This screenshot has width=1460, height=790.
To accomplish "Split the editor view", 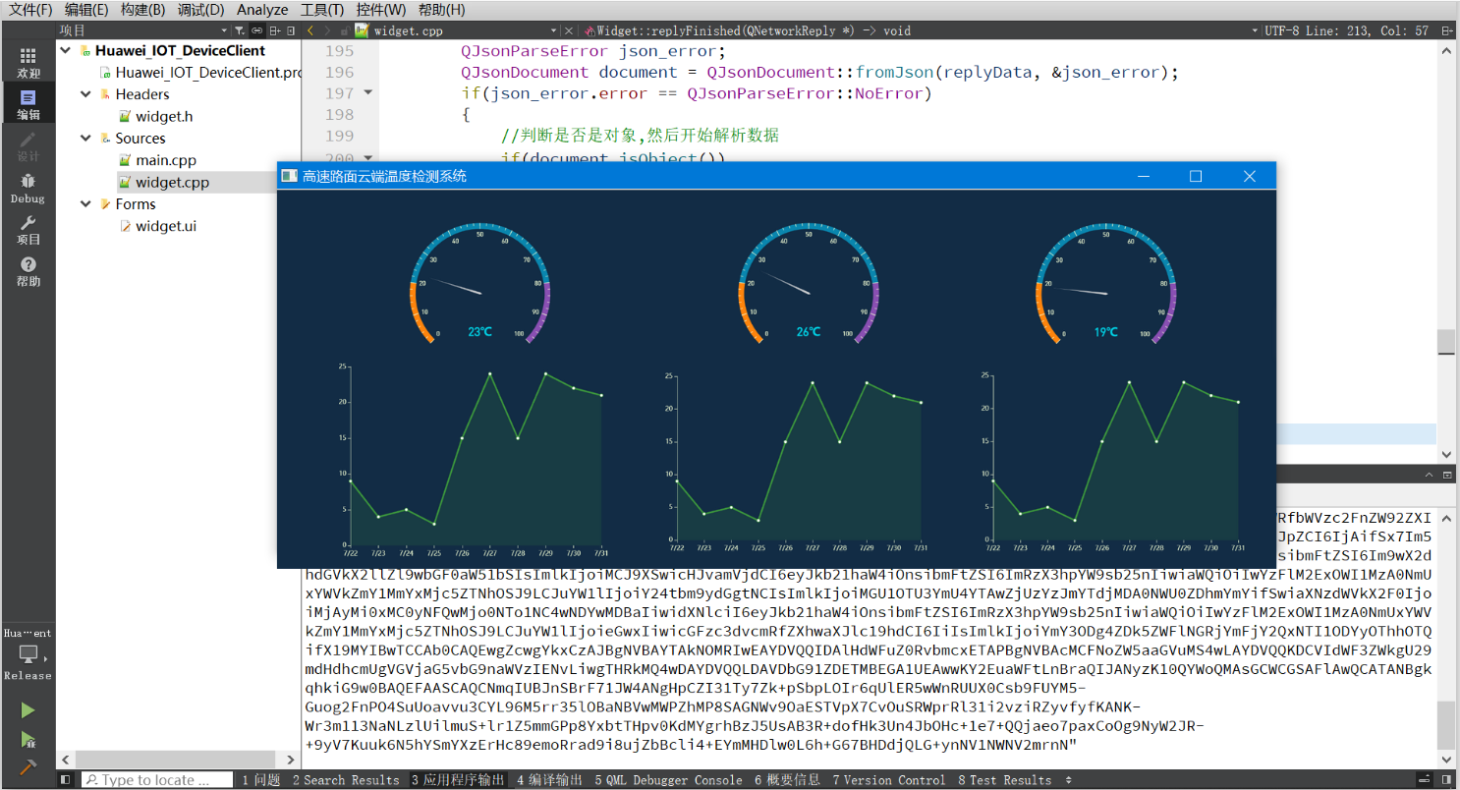I will (1447, 30).
